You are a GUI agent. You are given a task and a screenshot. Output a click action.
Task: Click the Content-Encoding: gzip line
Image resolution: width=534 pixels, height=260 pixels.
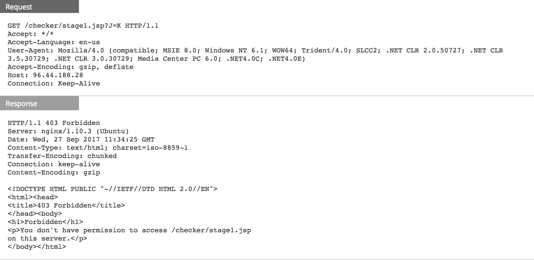pyautogui.click(x=54, y=172)
